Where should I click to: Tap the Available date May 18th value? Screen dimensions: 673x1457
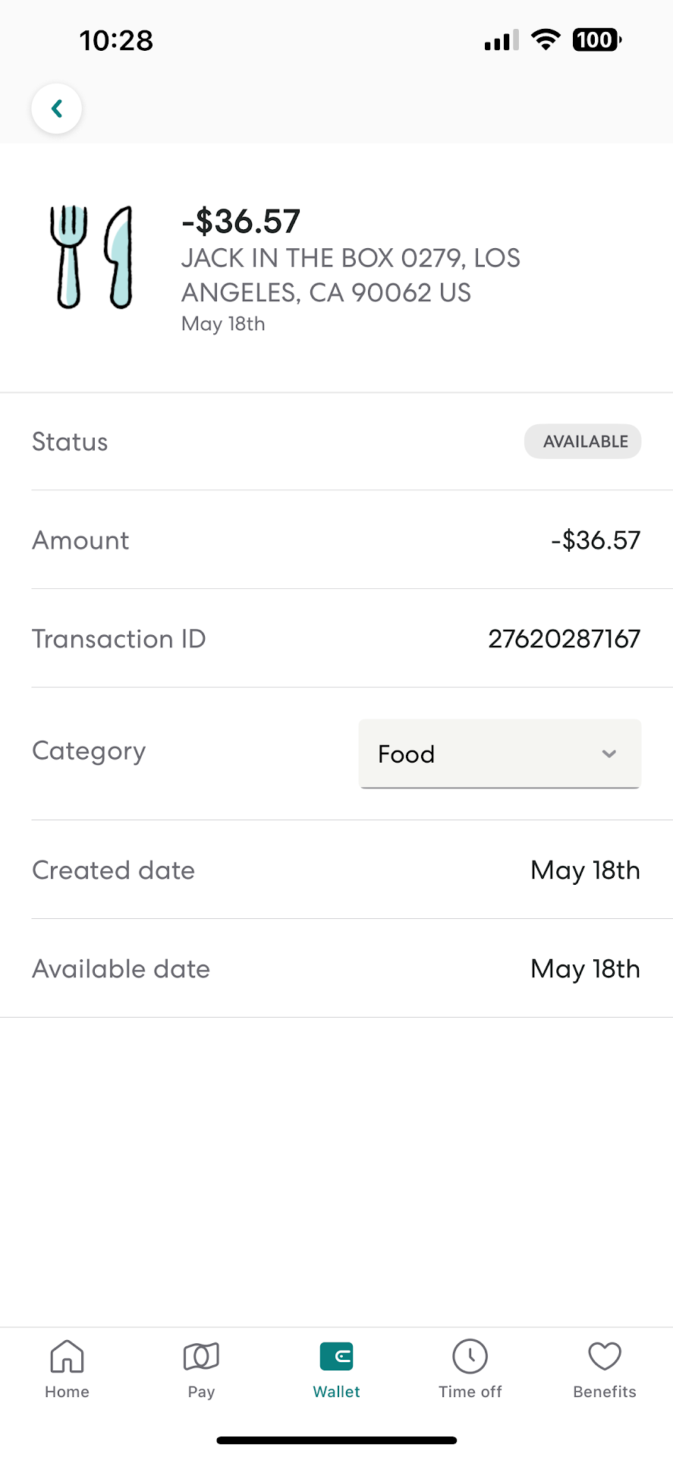(585, 969)
